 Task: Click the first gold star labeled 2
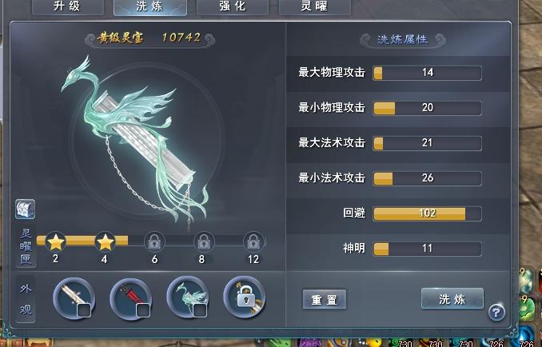[x=56, y=241]
